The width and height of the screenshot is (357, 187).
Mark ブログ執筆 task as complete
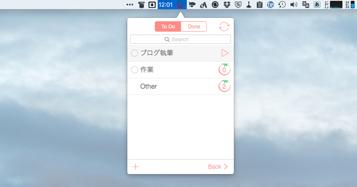[134, 53]
